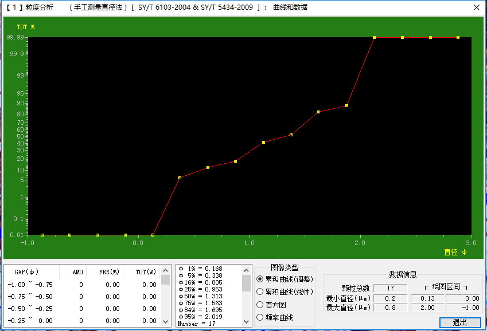Click the 绘图区间 field showing -1.00
The height and width of the screenshot is (331, 487).
463,308
